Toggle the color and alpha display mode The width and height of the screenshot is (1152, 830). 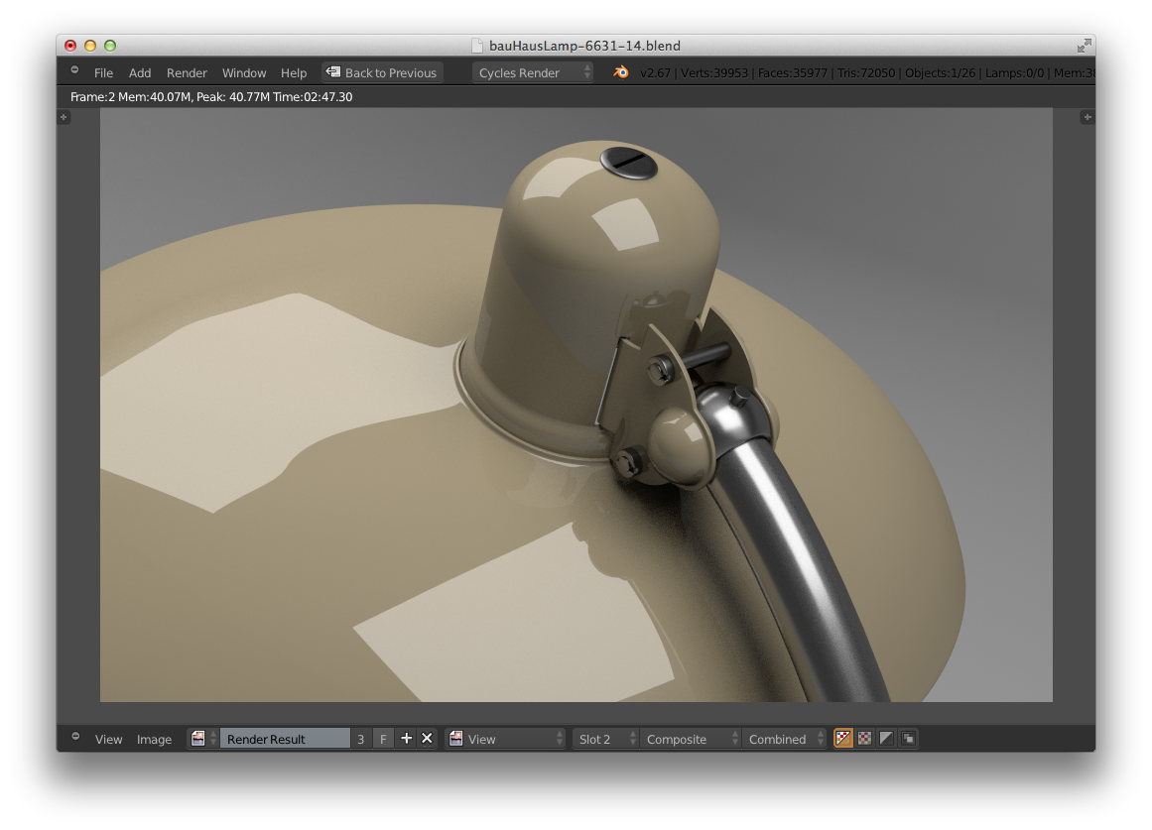pyautogui.click(x=842, y=738)
